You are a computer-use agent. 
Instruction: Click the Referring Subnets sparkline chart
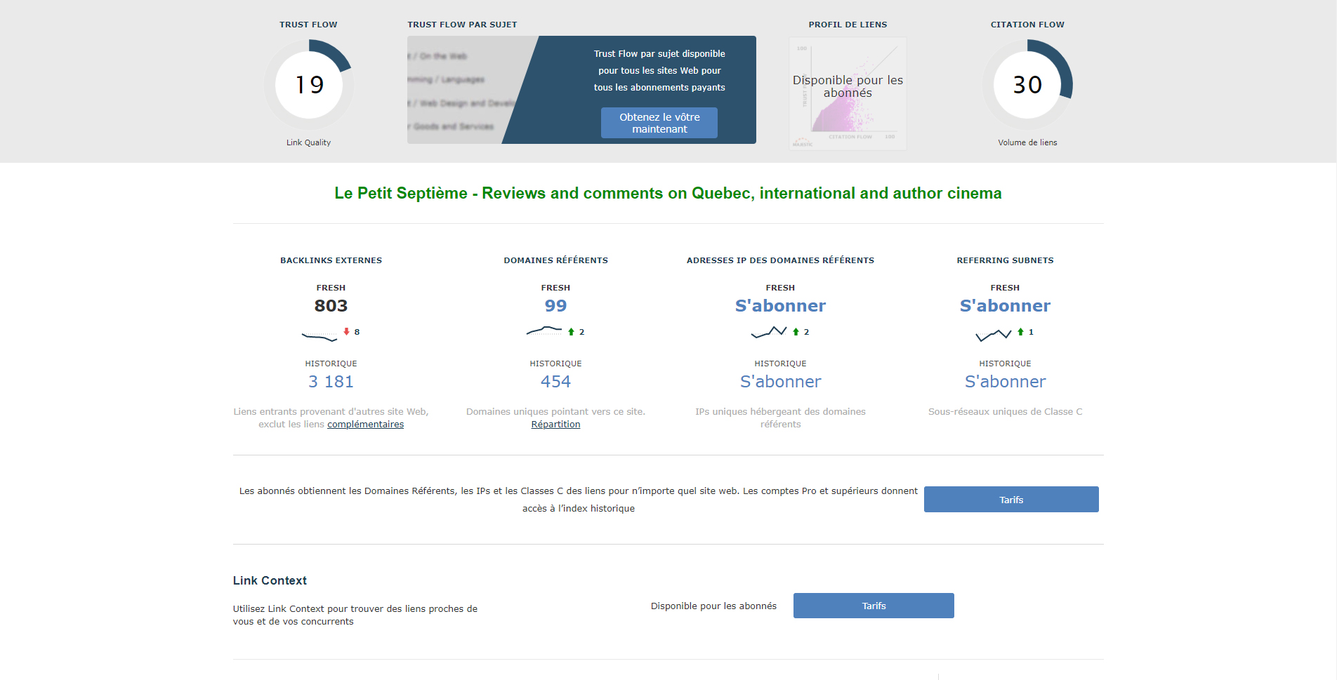point(994,335)
